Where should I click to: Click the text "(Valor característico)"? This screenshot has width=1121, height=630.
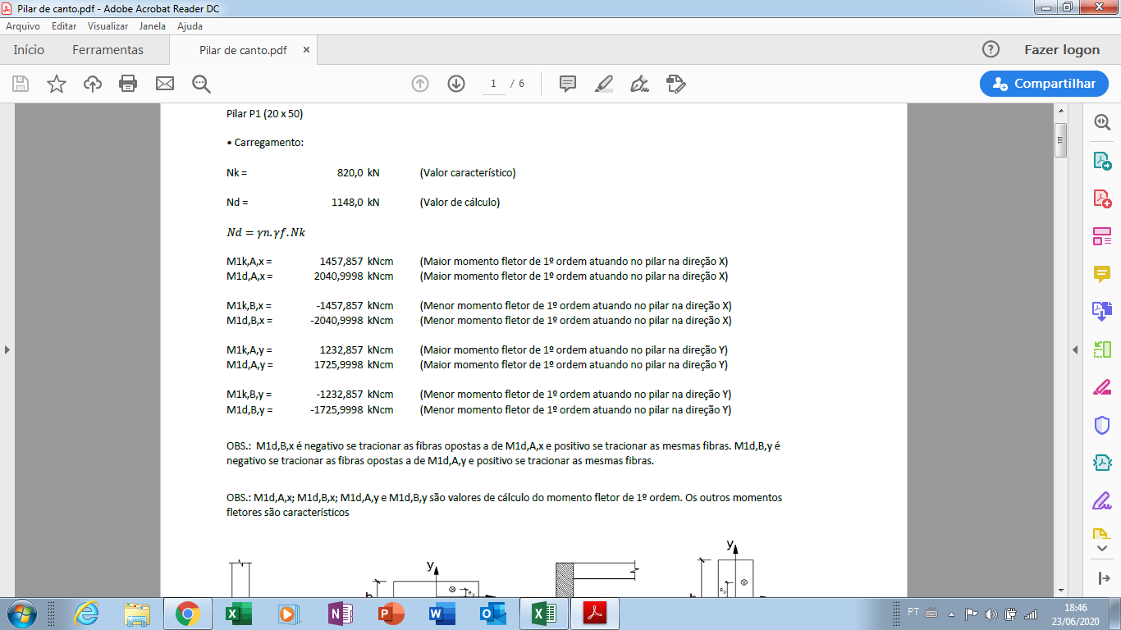(x=468, y=173)
